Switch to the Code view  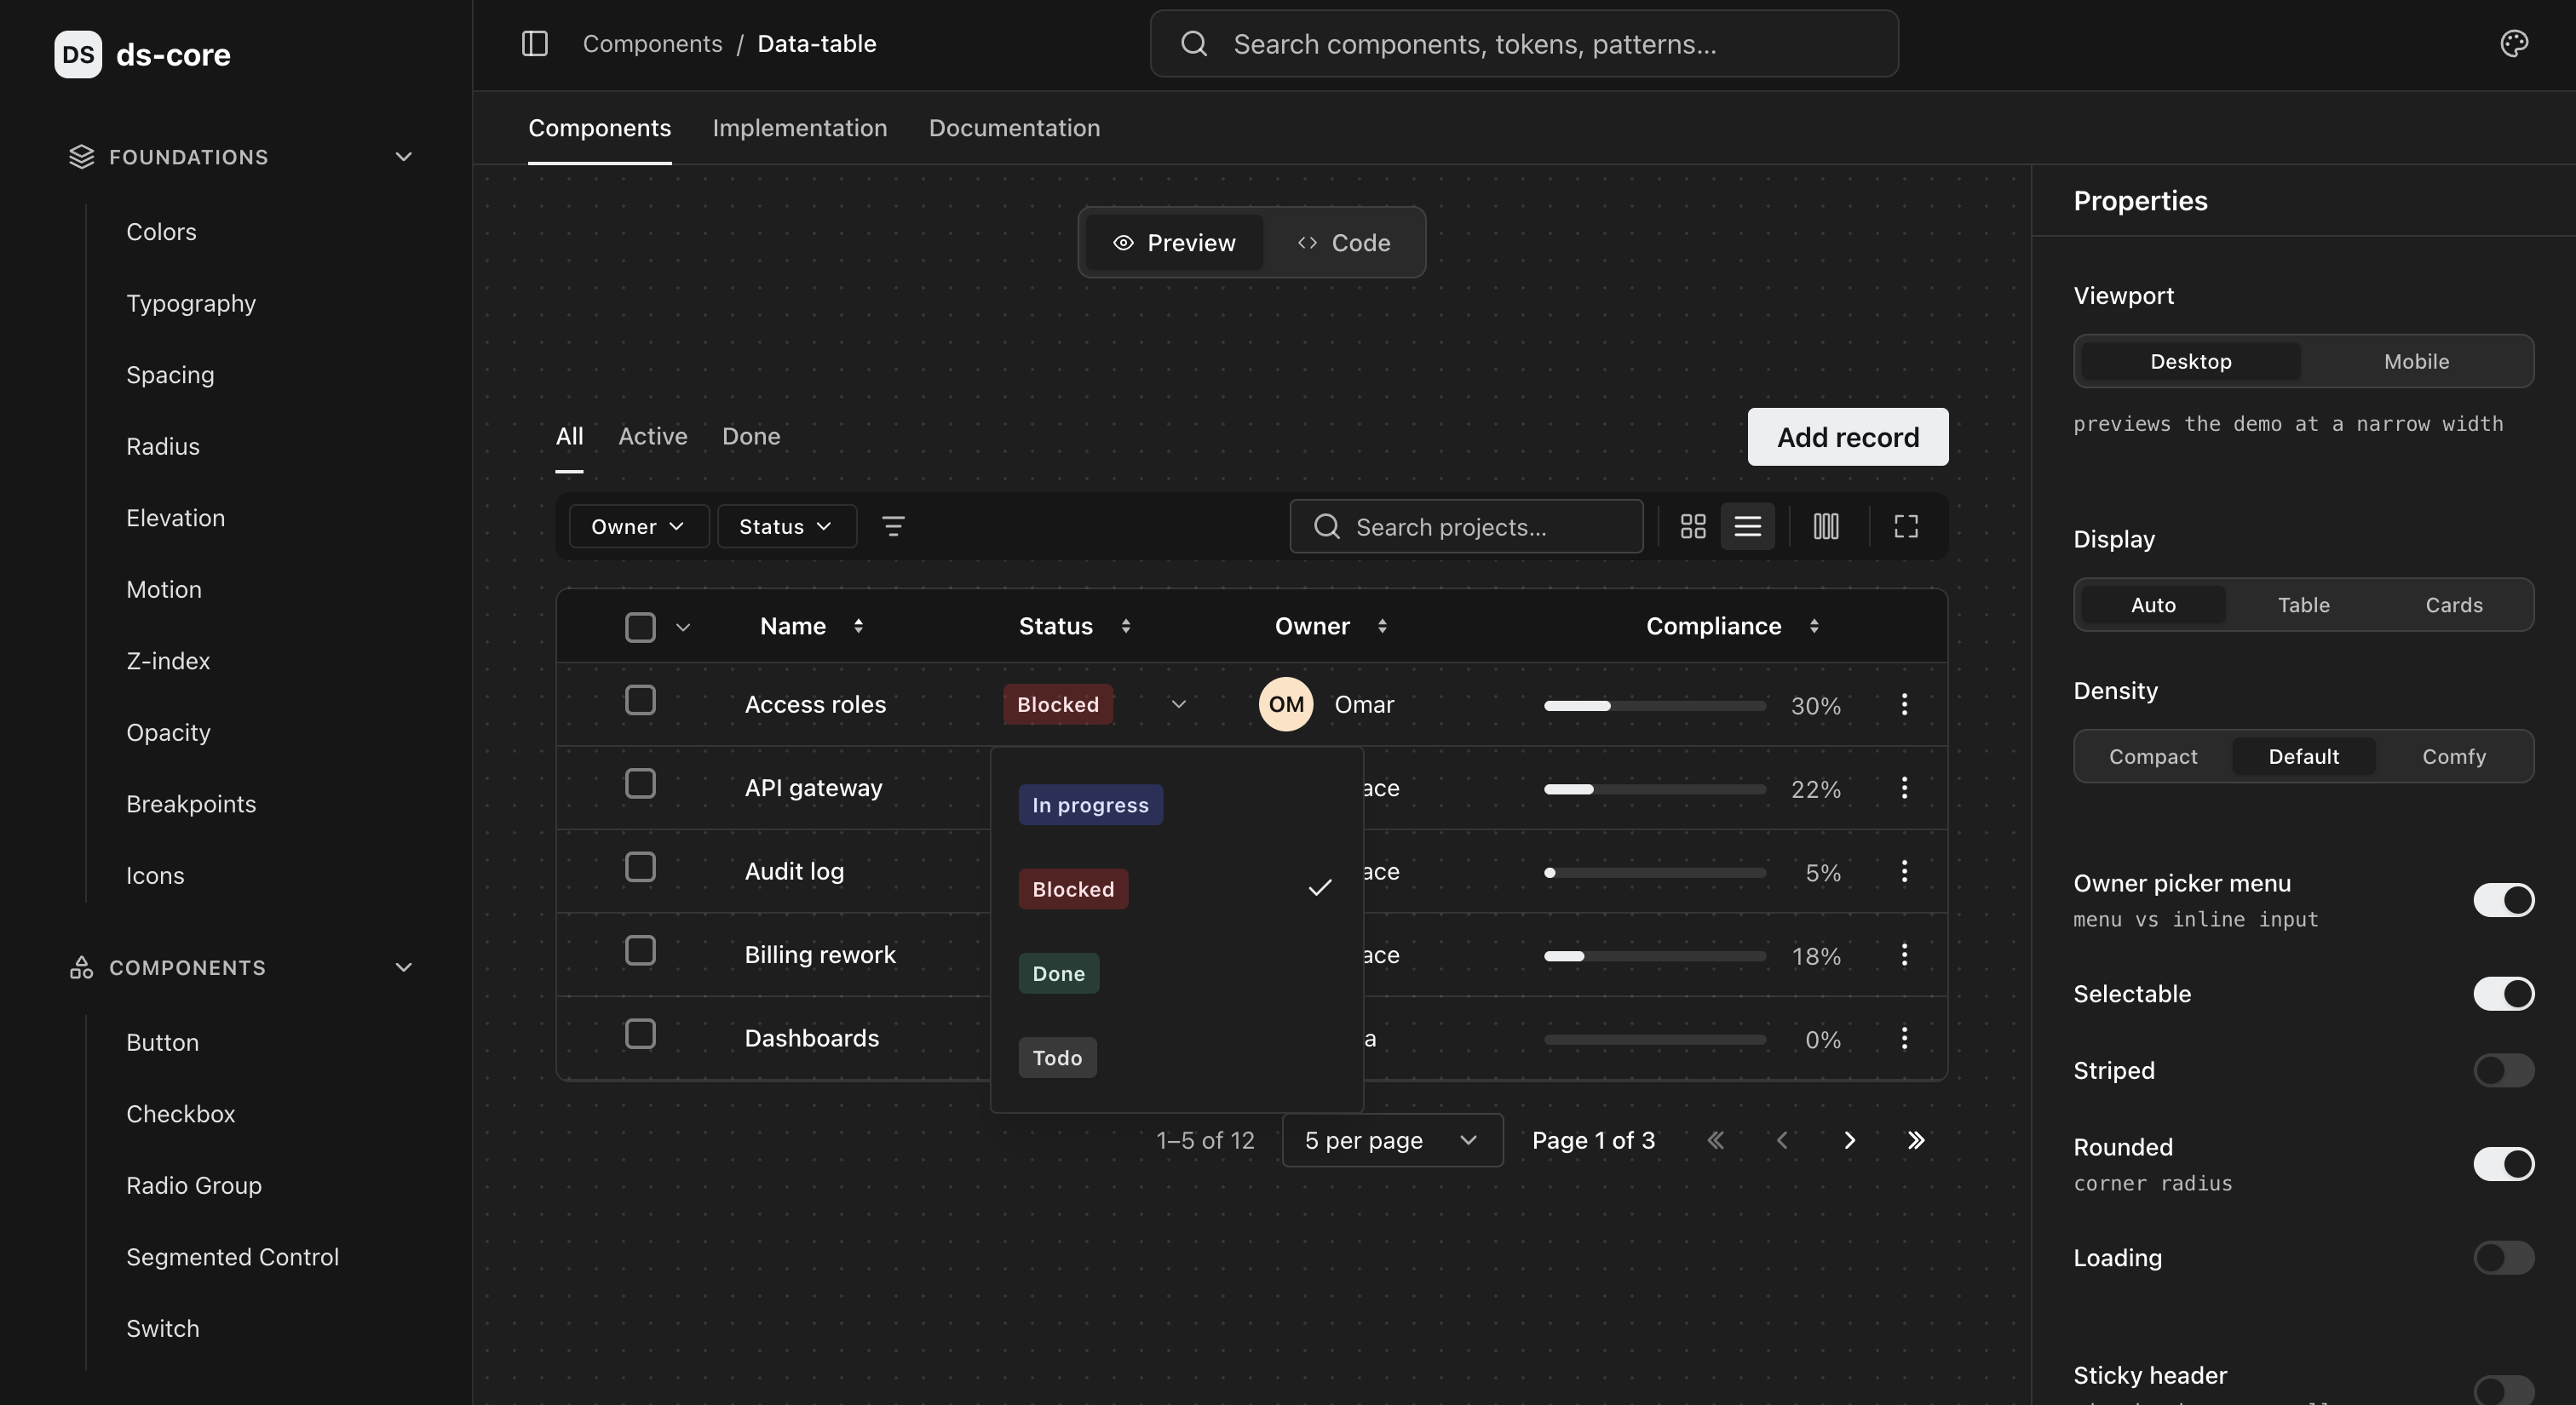click(1344, 243)
